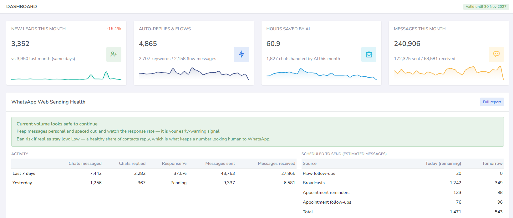The height and width of the screenshot is (218, 513).
Task: Click the DASHBOARD page title
Action: [22, 7]
